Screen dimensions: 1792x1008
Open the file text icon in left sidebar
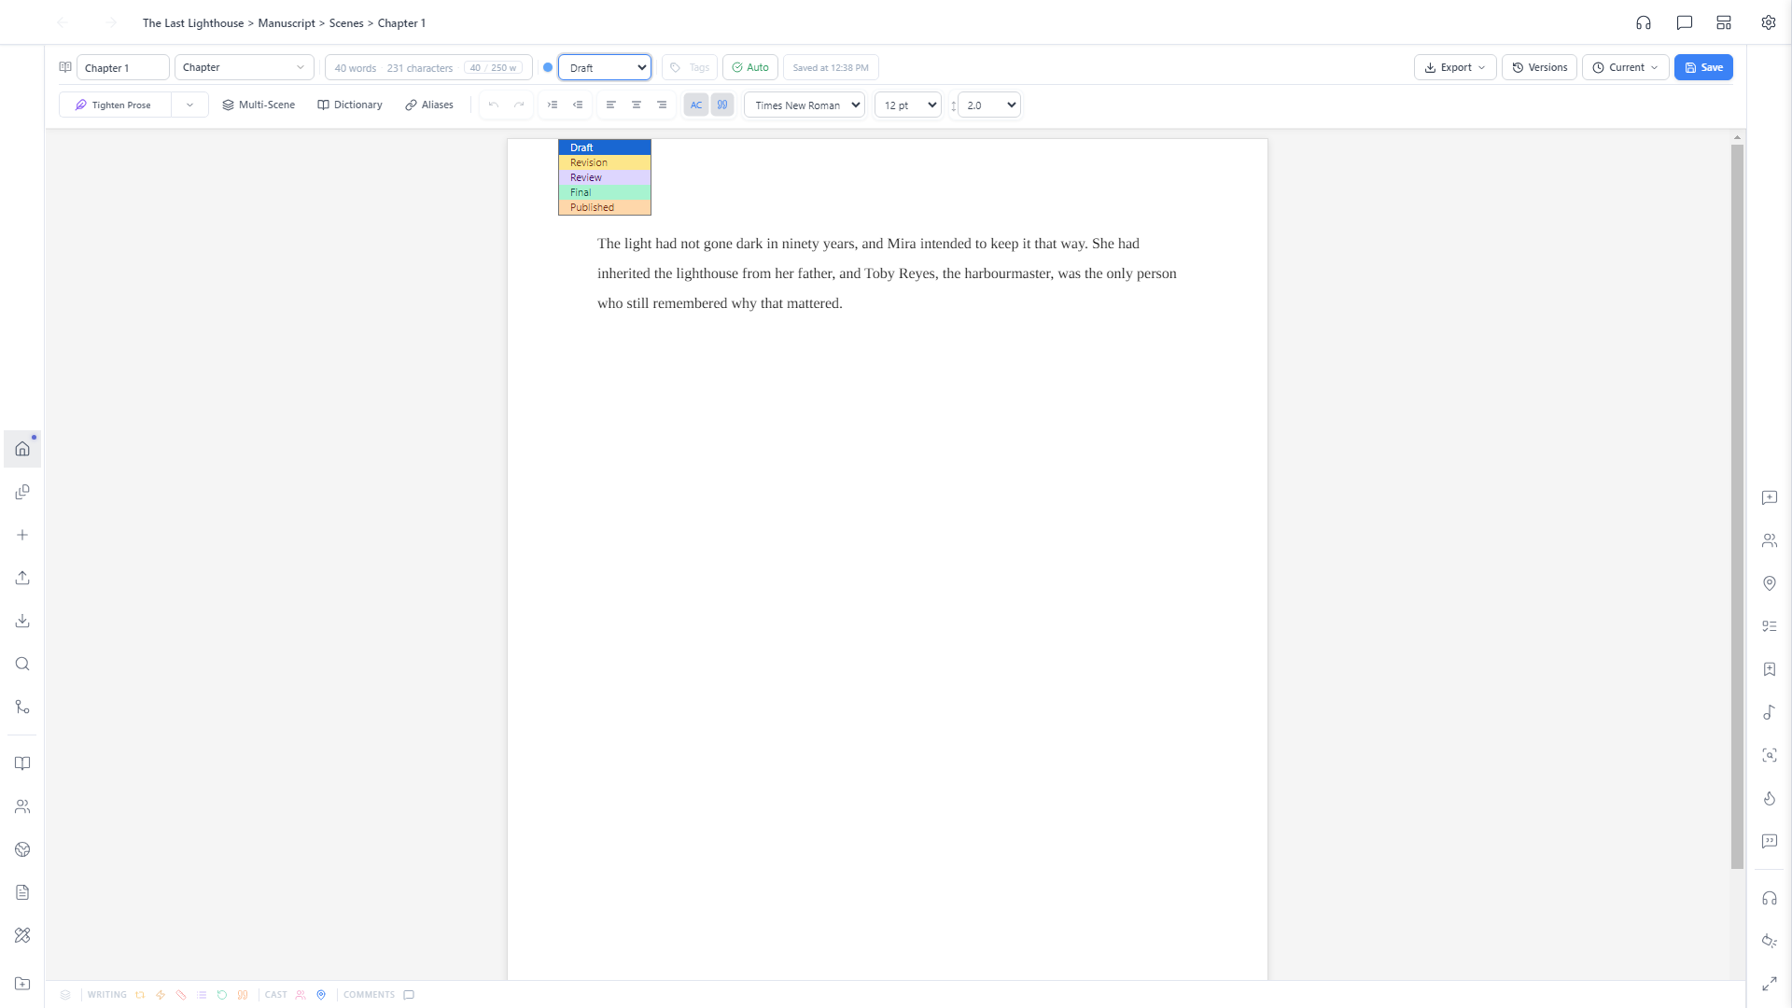point(22,892)
